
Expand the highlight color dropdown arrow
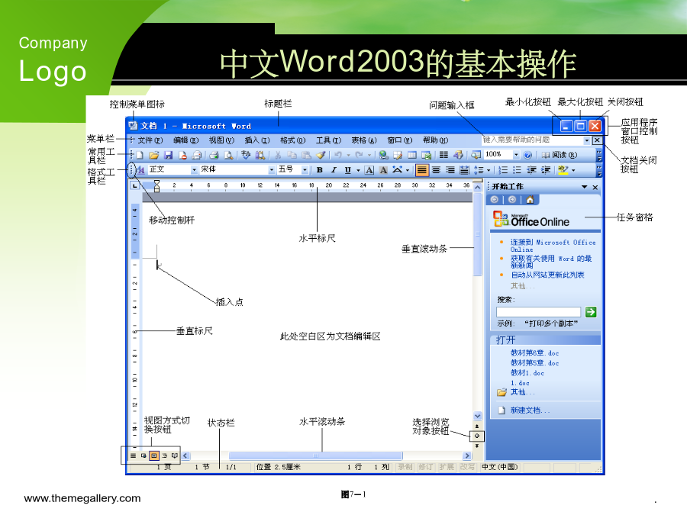(x=573, y=170)
